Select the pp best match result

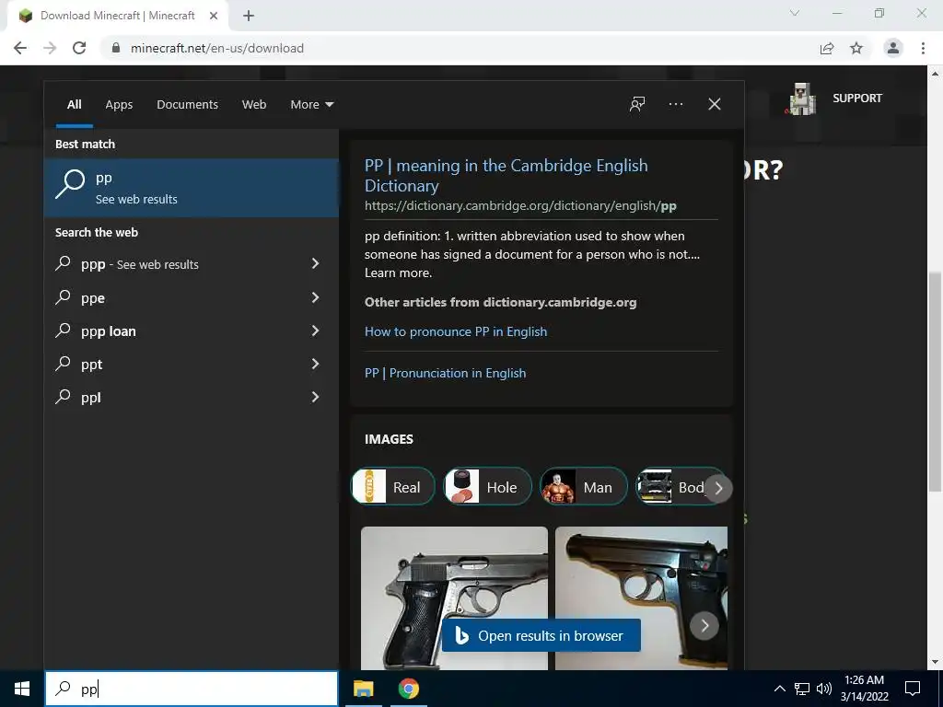[192, 188]
